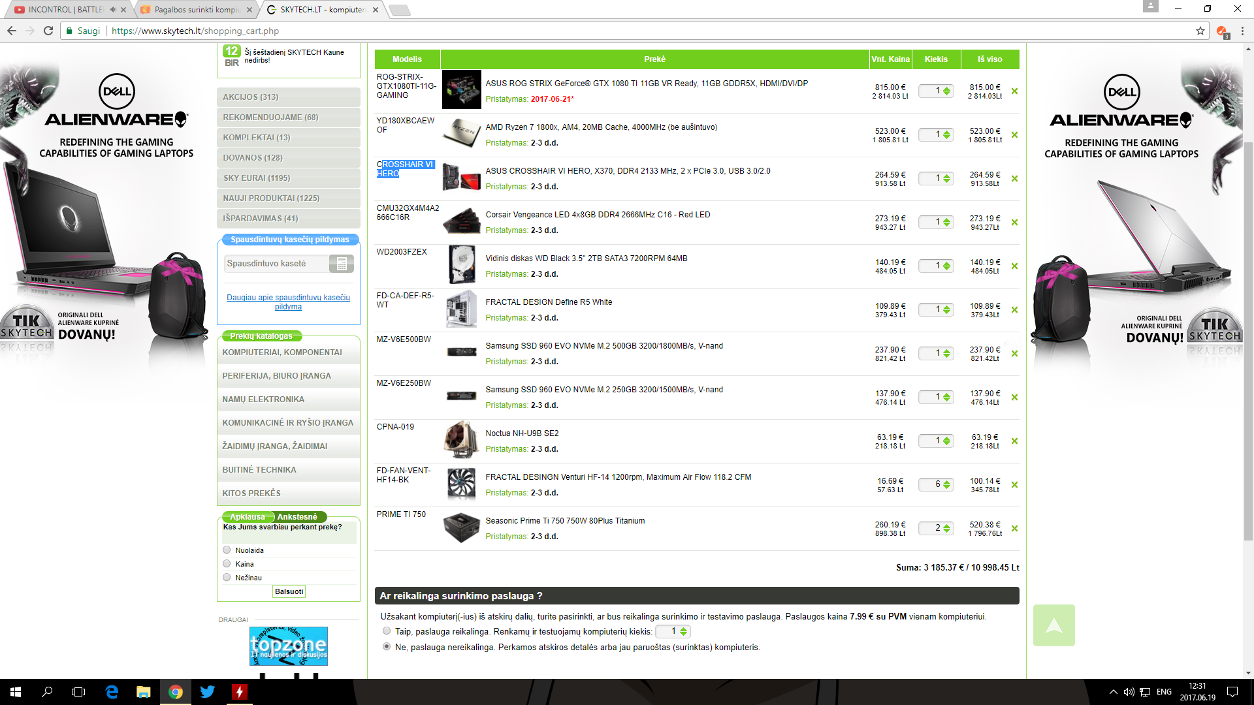
Task: Remove Venturi HF-14 fans from cart
Action: click(1014, 485)
